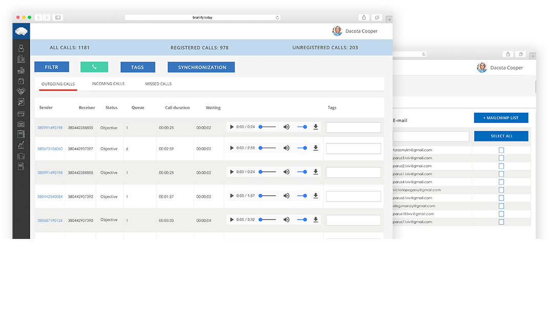551x321 pixels.
Task: Reload page in the back browser window
Action: [x=424, y=54]
